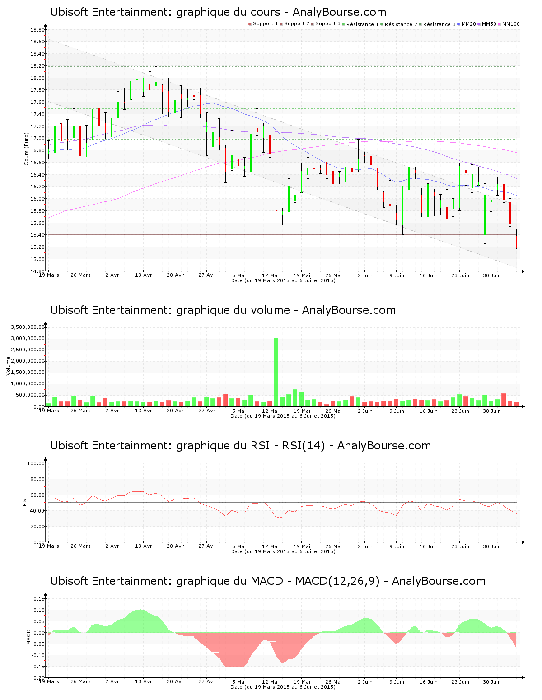
Task: Click the 20.00 RSI axis value
Action: pyautogui.click(x=37, y=527)
